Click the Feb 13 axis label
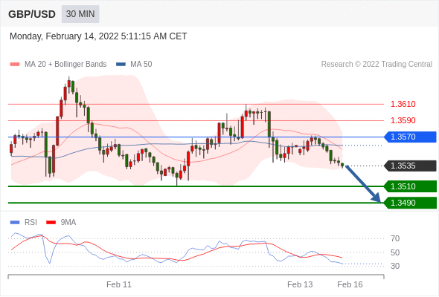 (x=300, y=284)
